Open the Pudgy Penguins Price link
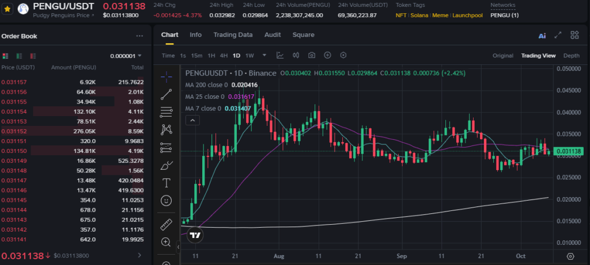590x265 pixels. 63,16
